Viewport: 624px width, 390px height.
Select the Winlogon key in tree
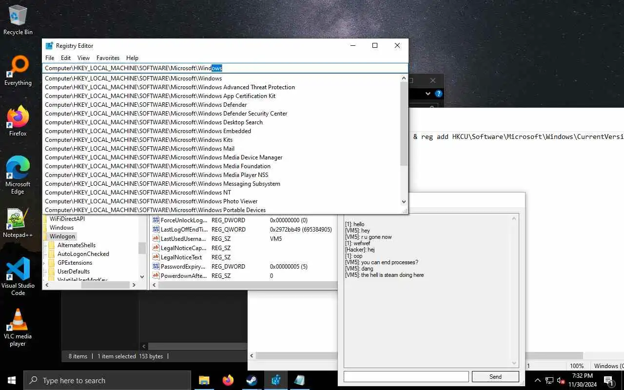point(62,236)
